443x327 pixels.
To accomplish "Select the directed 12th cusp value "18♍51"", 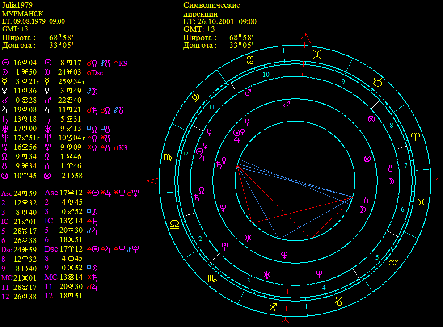I will (71, 296).
